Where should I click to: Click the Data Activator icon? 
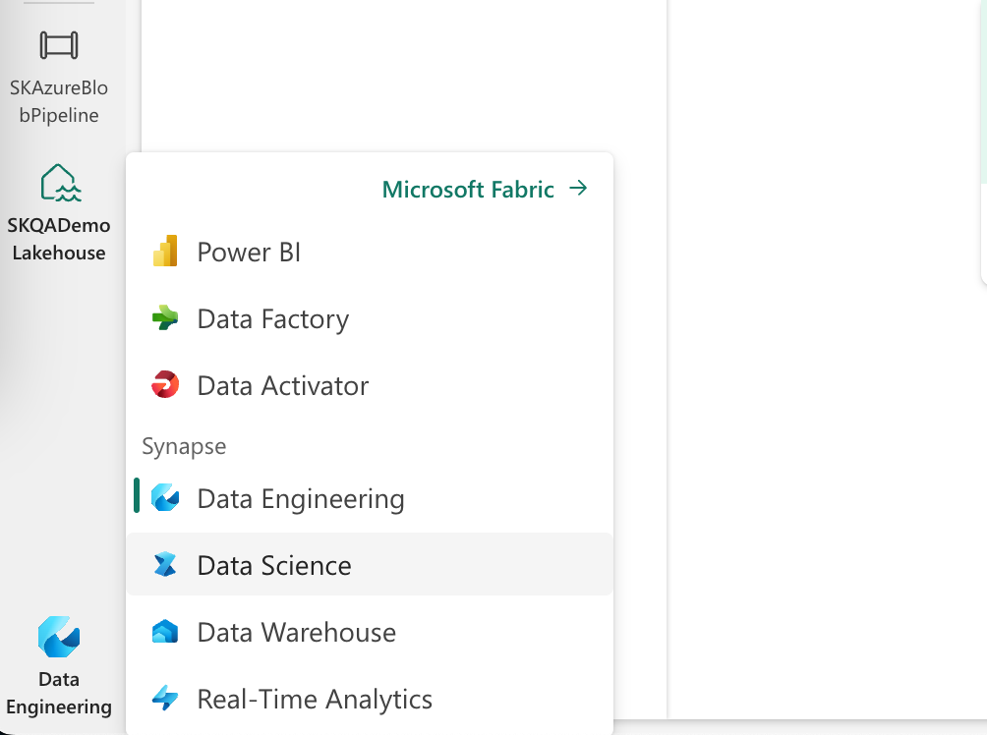click(x=166, y=385)
